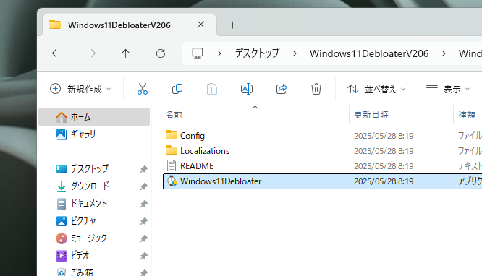Screen dimensions: 482x276
Task: Click the date cell in the README row
Action: [x=384, y=166]
